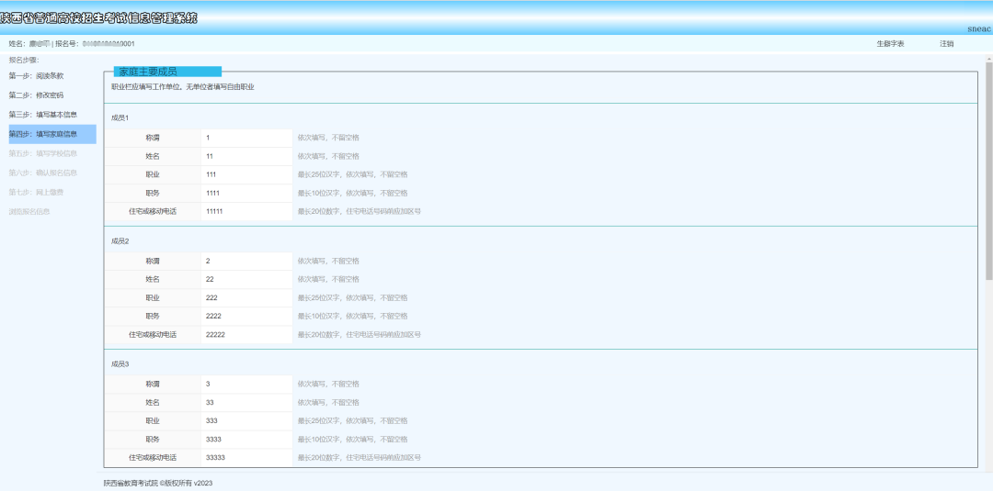The height and width of the screenshot is (491, 993).
Task: Click scrollbar up arrow at top
Action: (989, 58)
